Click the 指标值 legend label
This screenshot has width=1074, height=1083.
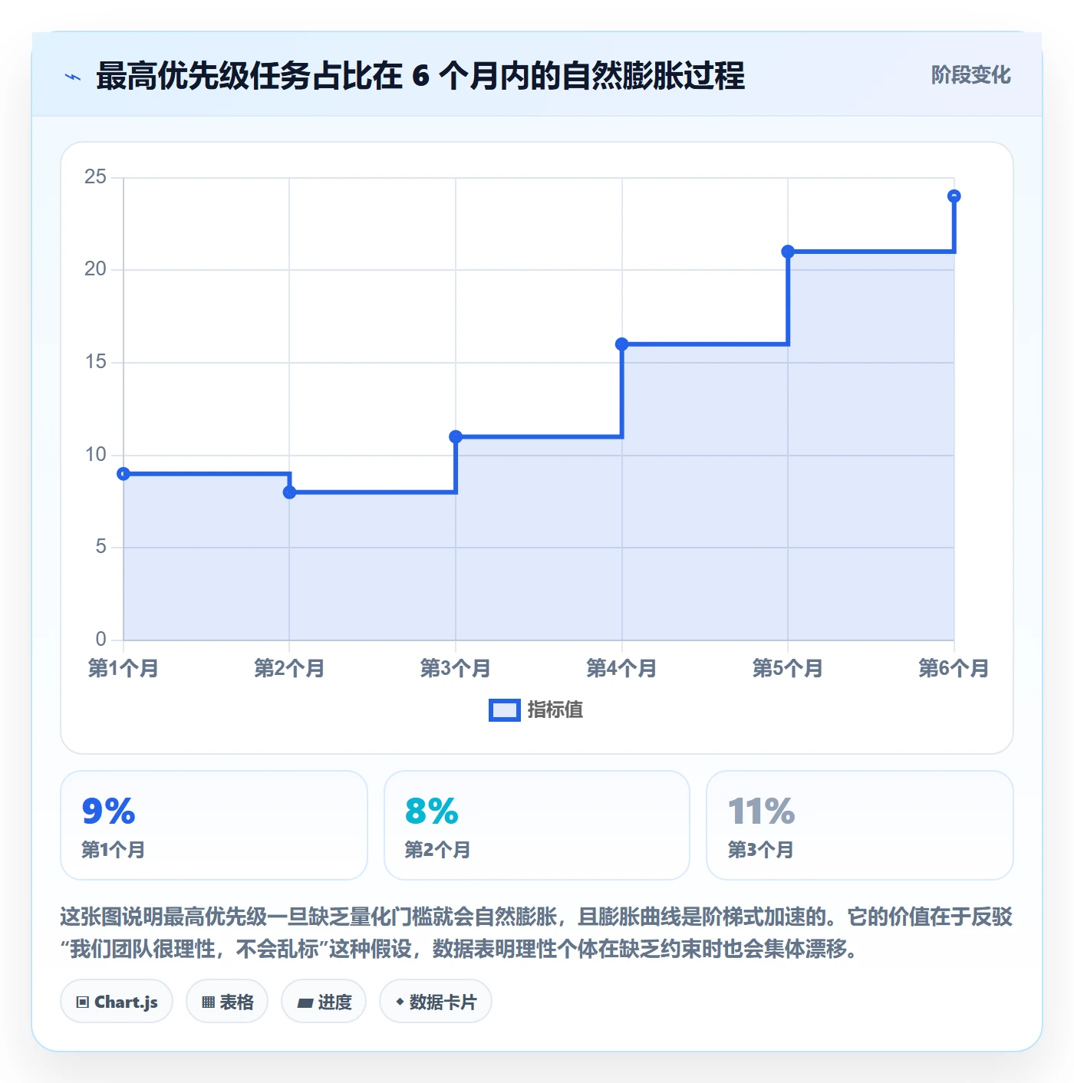click(x=555, y=710)
